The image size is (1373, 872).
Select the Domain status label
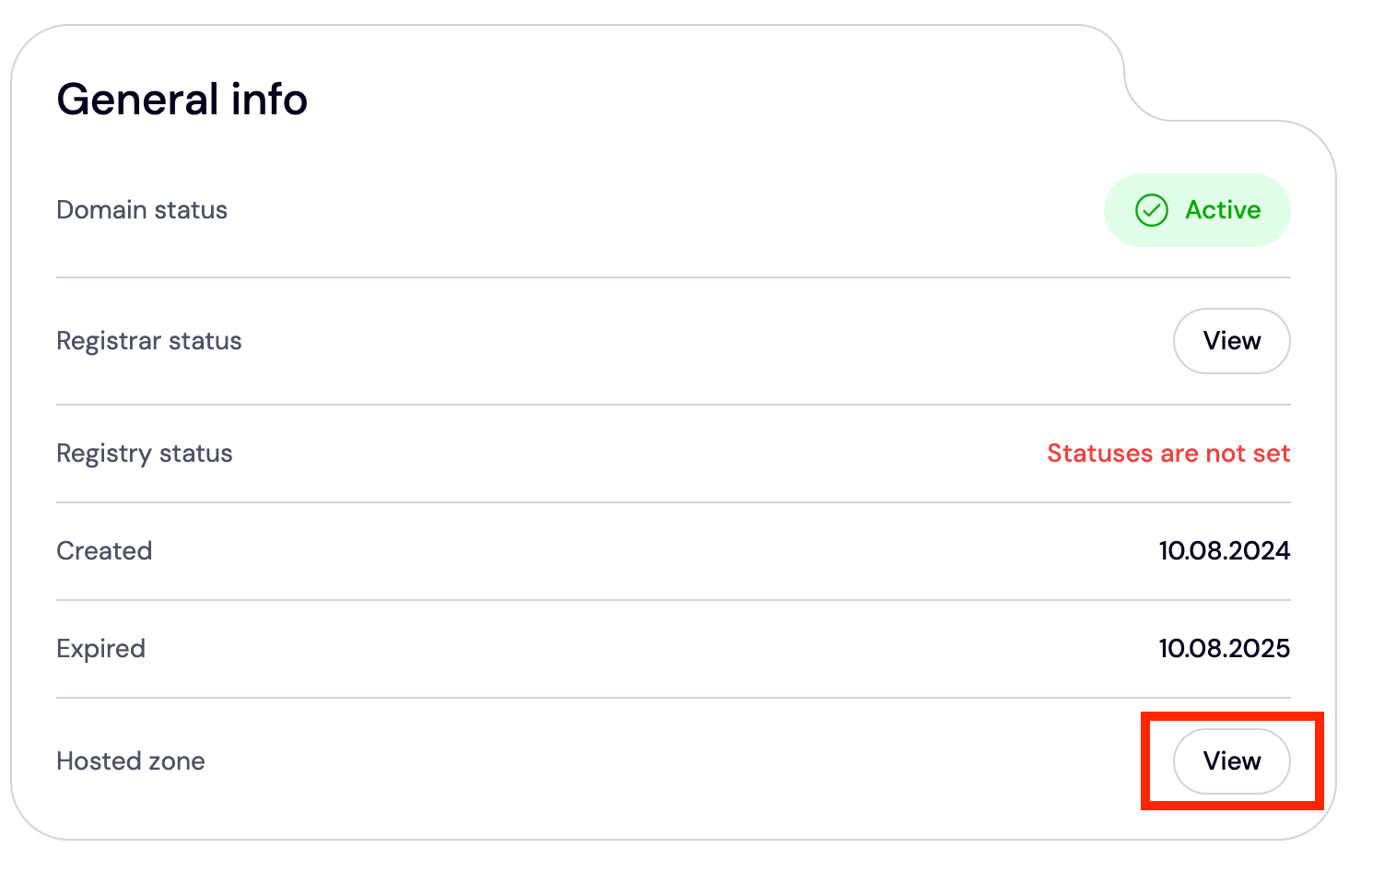[142, 210]
